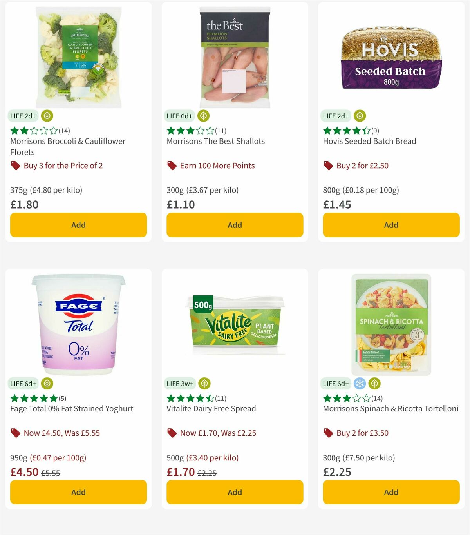Click the LIFE 6d+ freshness badge on the Shallots
Image resolution: width=470 pixels, height=535 pixels.
click(x=179, y=116)
